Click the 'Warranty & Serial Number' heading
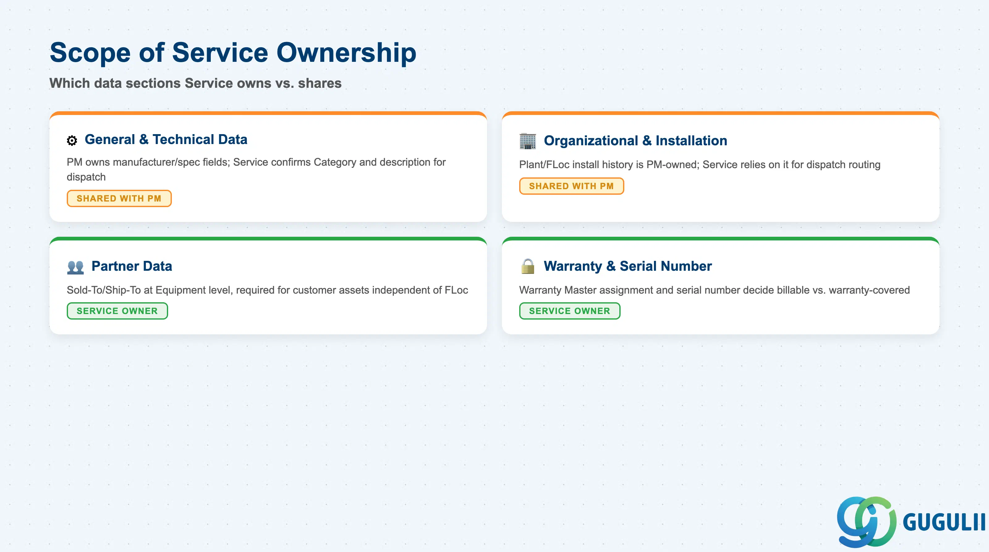This screenshot has height=552, width=989. [x=628, y=266]
